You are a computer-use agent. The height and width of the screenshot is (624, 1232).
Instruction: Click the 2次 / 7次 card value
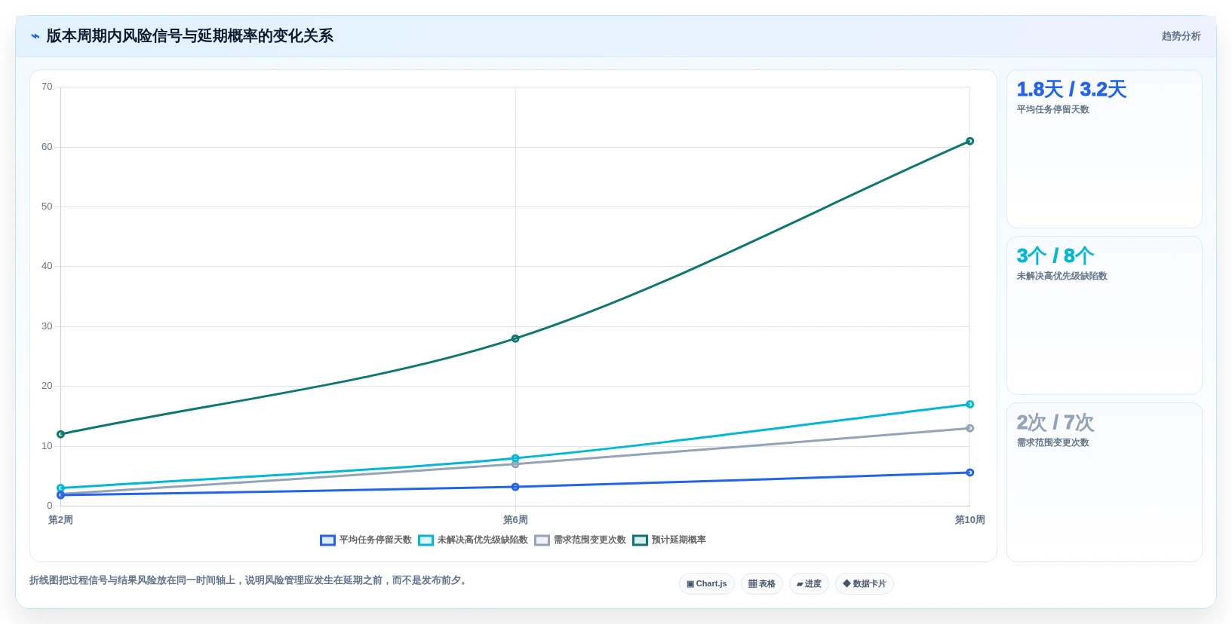point(1055,423)
